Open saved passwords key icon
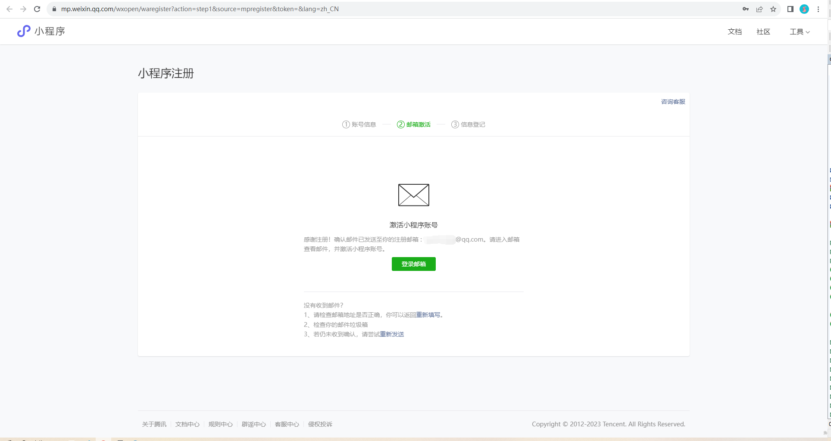 point(746,9)
